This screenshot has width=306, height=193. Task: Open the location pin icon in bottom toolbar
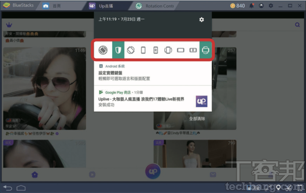(x=278, y=188)
